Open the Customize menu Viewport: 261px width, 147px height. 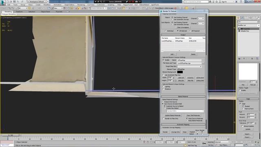click(x=101, y=5)
